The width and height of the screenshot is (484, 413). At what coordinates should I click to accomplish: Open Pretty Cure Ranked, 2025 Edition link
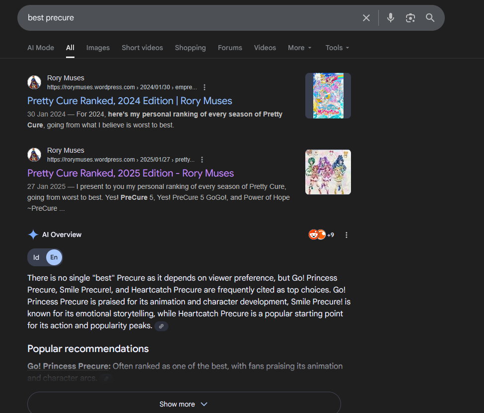coord(131,173)
